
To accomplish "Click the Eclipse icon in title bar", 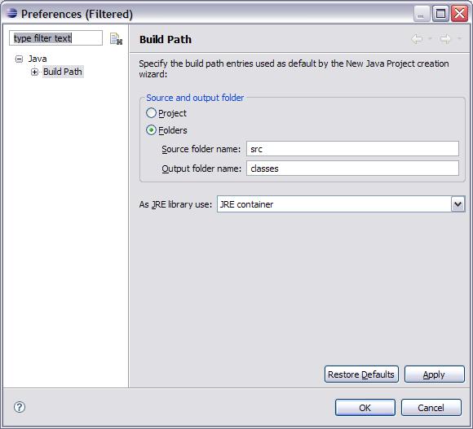I will 11,13.
